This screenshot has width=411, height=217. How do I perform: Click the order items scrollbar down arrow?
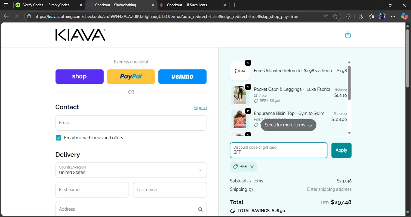[x=349, y=133]
